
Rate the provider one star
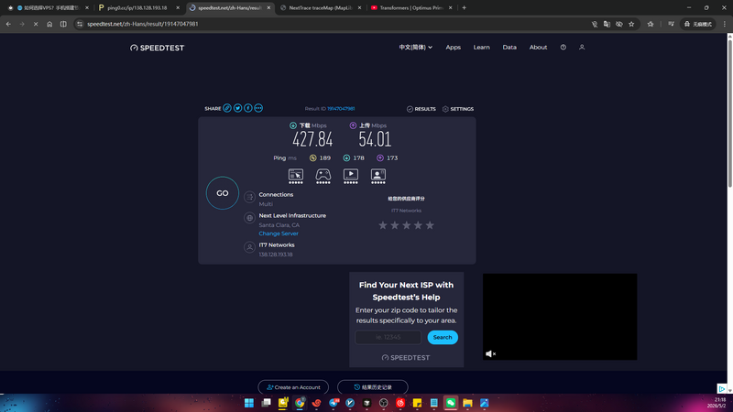(x=383, y=225)
